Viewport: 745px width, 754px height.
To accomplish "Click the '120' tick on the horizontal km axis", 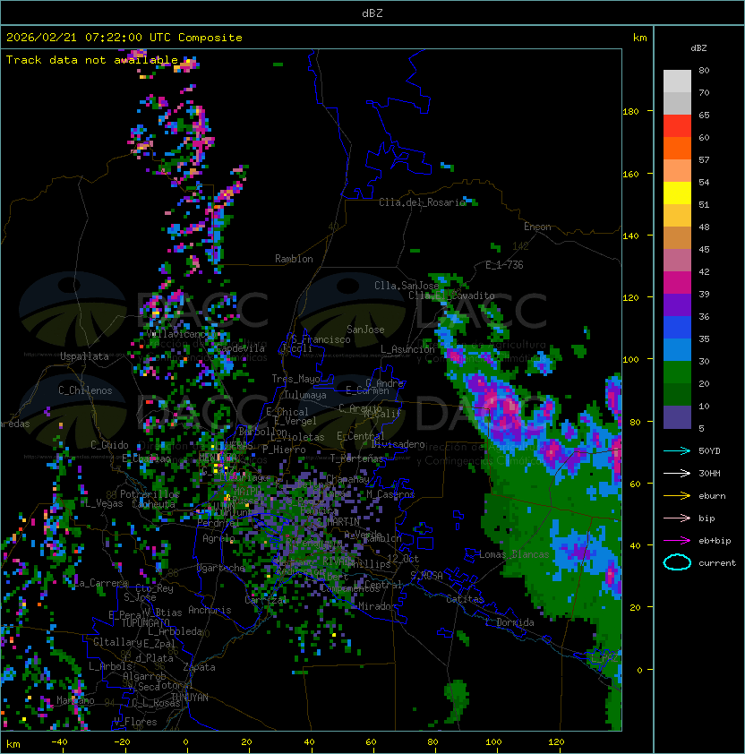I will coord(556,742).
